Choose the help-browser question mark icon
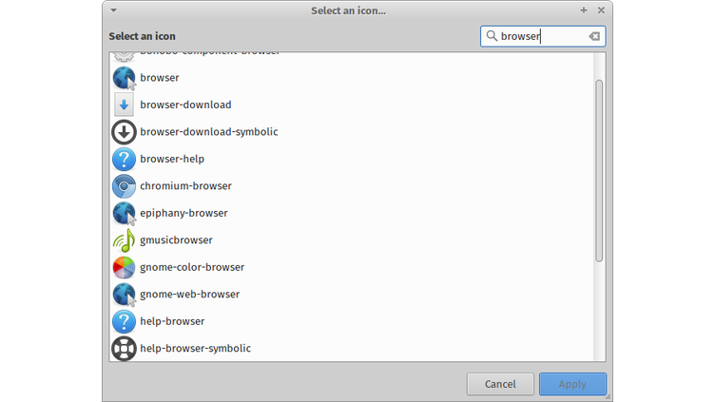 point(125,321)
